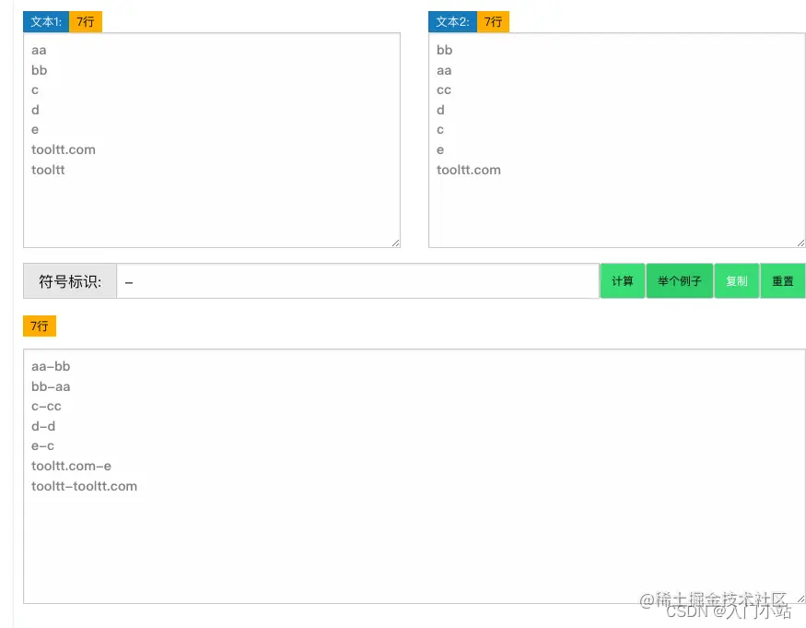The image size is (806, 628).
Task: Click result line 'bb–aa'
Action: tap(51, 386)
